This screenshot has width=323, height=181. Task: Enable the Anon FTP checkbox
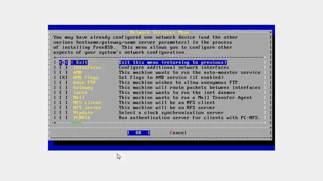pos(64,82)
